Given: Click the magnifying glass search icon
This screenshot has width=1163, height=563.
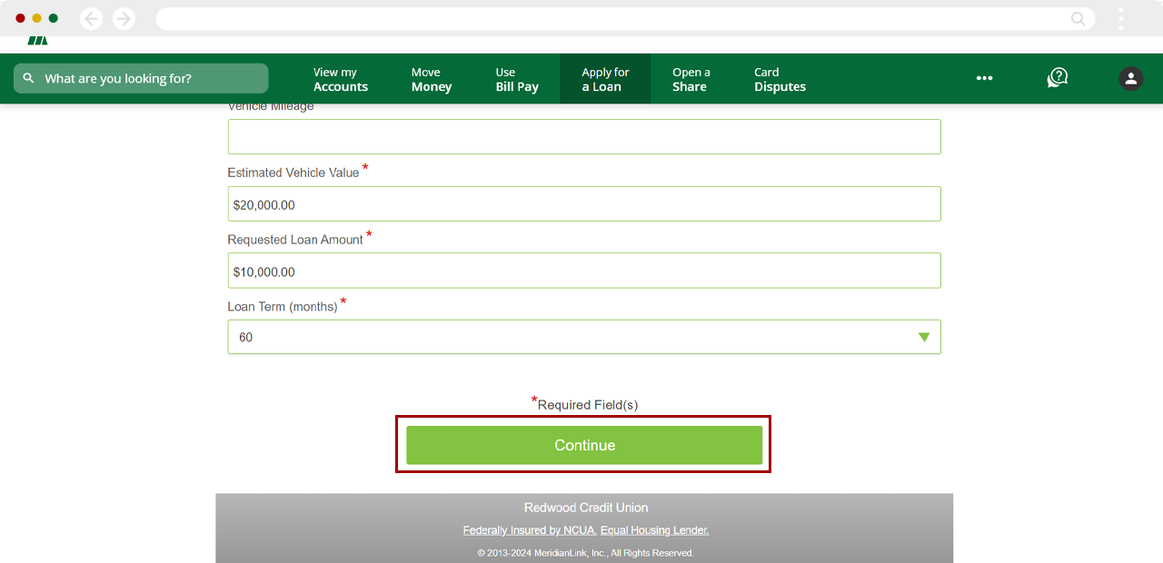Looking at the screenshot, I should pyautogui.click(x=28, y=78).
